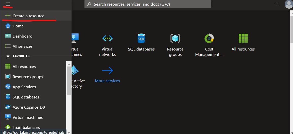This screenshot has width=293, height=134.
Task: Click the More services arrow icon
Action: click(x=108, y=71)
